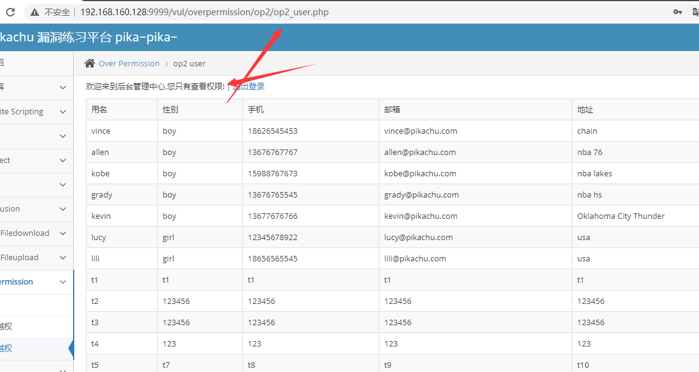Screen dimensions: 699x372
Task: Open the Over Permission breadcrumb link
Action: (129, 64)
